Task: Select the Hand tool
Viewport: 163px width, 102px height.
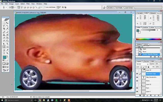Action: (x=4, y=53)
